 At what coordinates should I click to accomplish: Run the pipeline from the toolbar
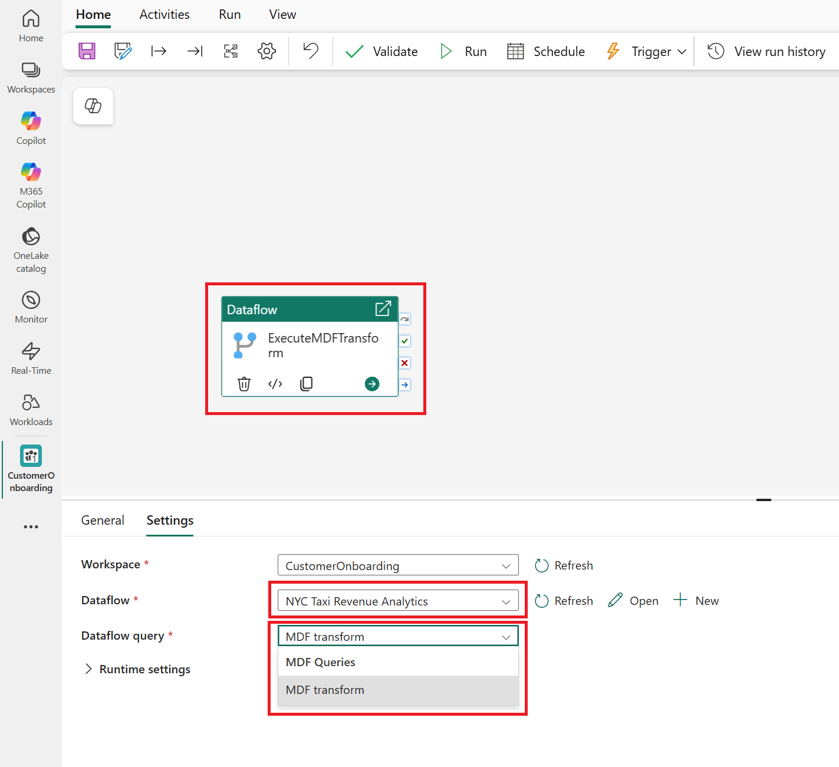[x=463, y=51]
